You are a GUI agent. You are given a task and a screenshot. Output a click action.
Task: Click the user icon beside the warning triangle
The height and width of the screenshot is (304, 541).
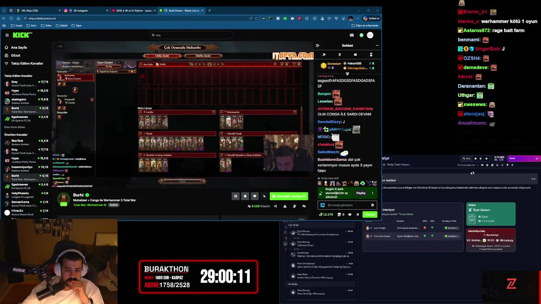(294, 206)
